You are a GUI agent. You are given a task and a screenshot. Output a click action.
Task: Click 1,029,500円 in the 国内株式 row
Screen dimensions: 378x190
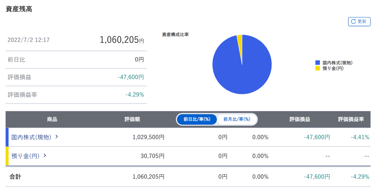click(148, 137)
